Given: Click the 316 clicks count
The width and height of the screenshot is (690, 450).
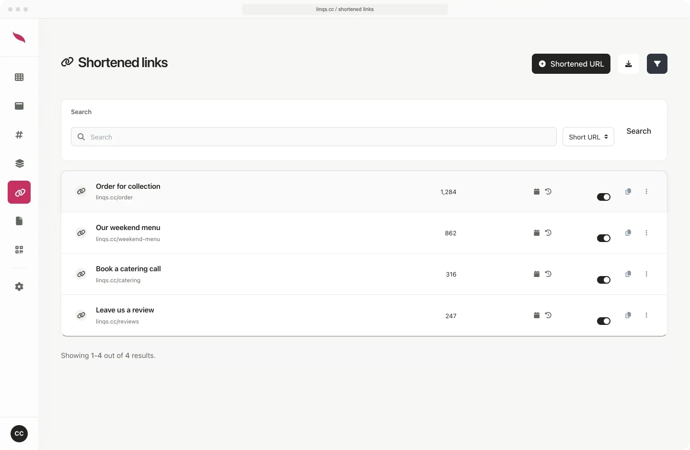Looking at the screenshot, I should tap(451, 274).
